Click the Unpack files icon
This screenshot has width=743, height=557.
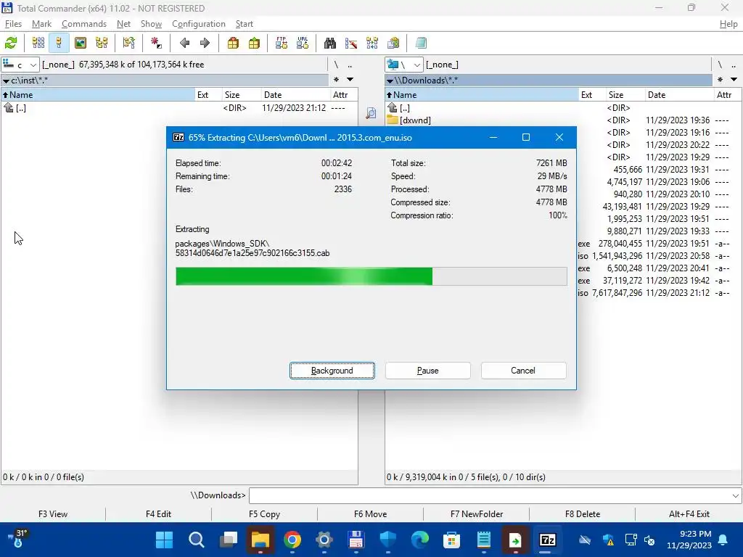[x=254, y=43]
